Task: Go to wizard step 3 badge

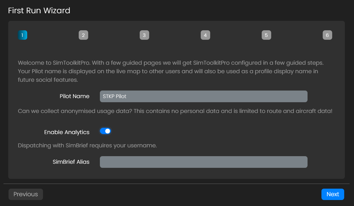Action: click(x=144, y=35)
